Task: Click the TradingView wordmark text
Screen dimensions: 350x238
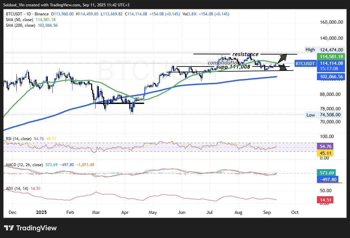Action: pyautogui.click(x=36, y=228)
